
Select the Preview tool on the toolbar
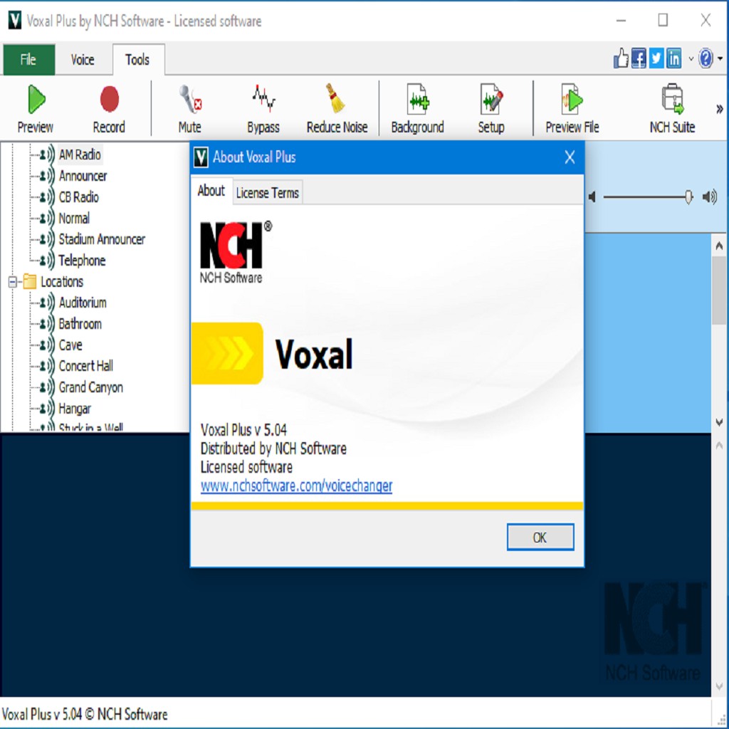tap(34, 107)
